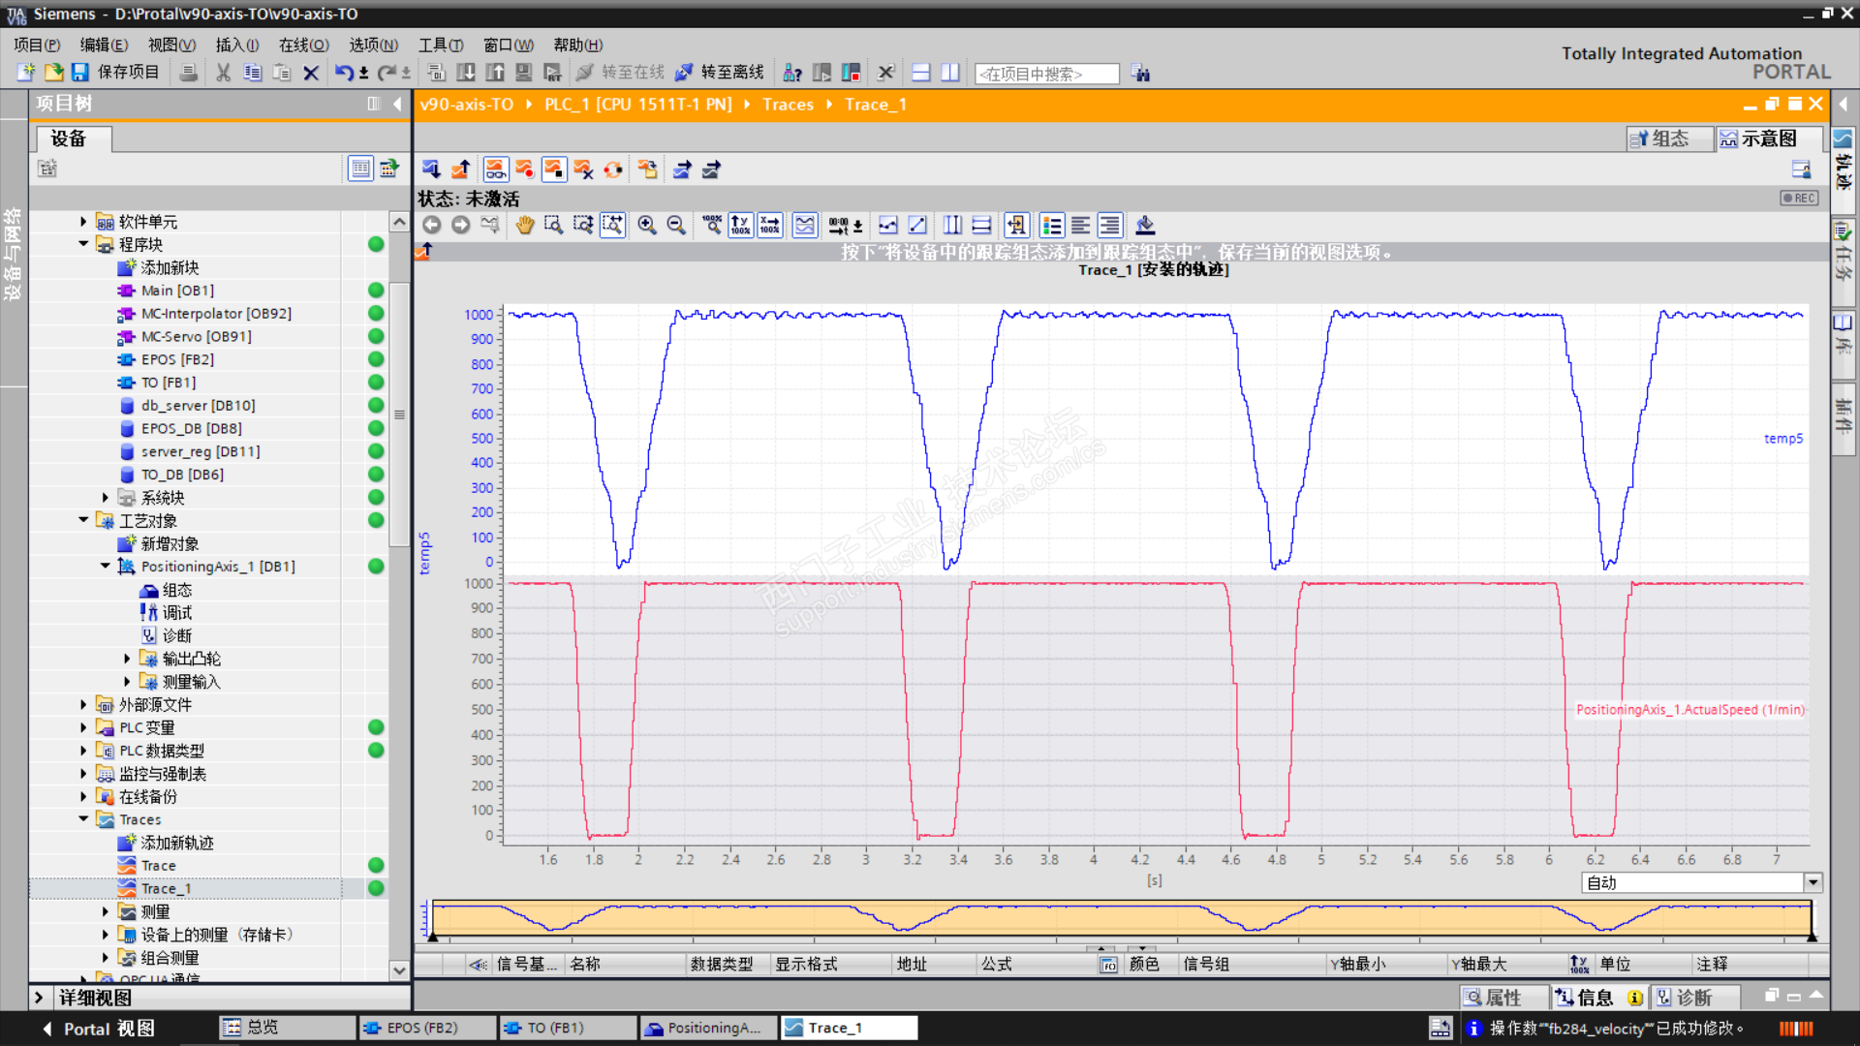The height and width of the screenshot is (1046, 1860).
Task: Toggle horizontal measurement cursors
Action: click(x=981, y=226)
